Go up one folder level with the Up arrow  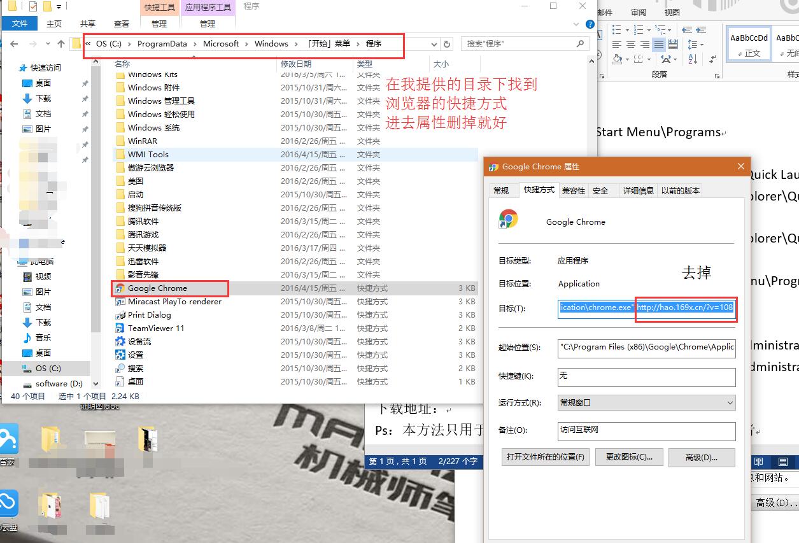(x=61, y=44)
